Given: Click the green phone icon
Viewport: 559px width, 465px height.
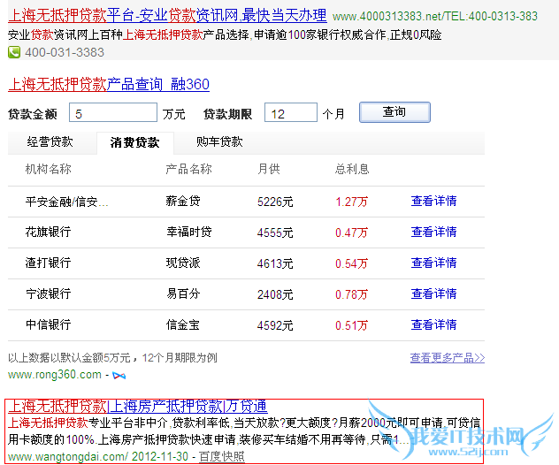Looking at the screenshot, I should click(x=14, y=52).
